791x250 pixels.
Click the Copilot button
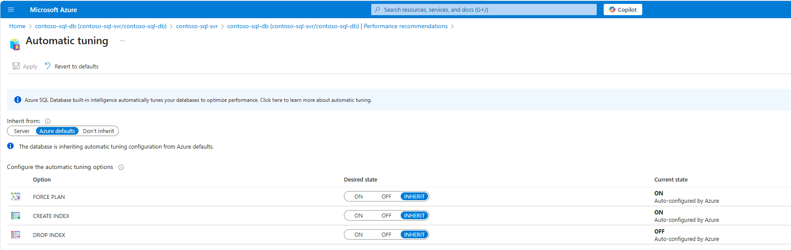pos(623,10)
